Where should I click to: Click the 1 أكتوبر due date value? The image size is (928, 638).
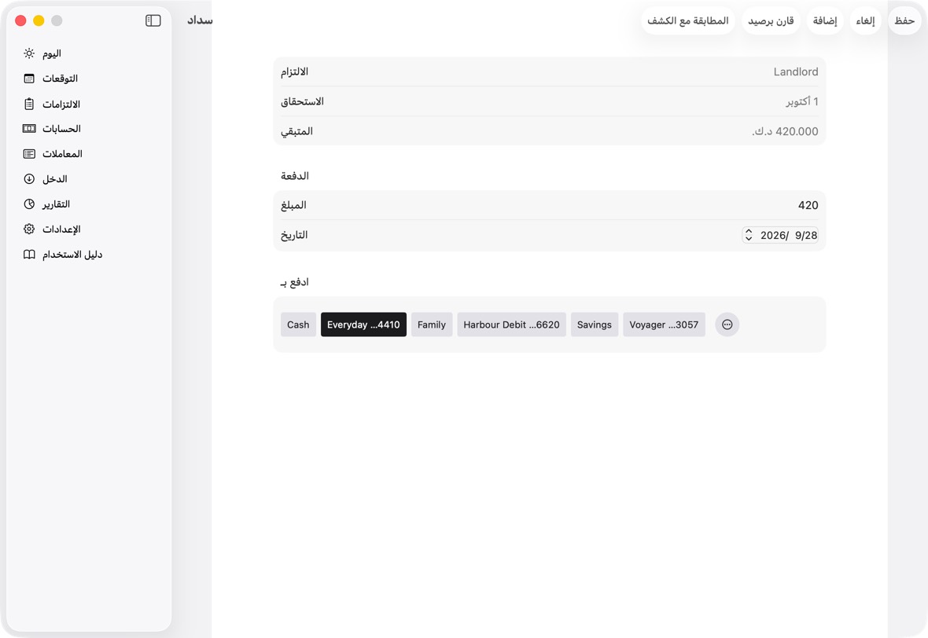coord(802,101)
